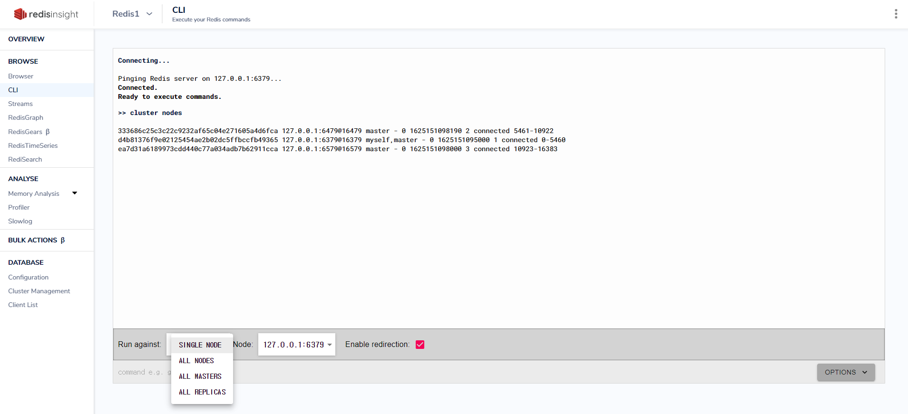Open the OPTIONS dropdown button
Image resolution: width=908 pixels, height=414 pixels.
tap(846, 372)
